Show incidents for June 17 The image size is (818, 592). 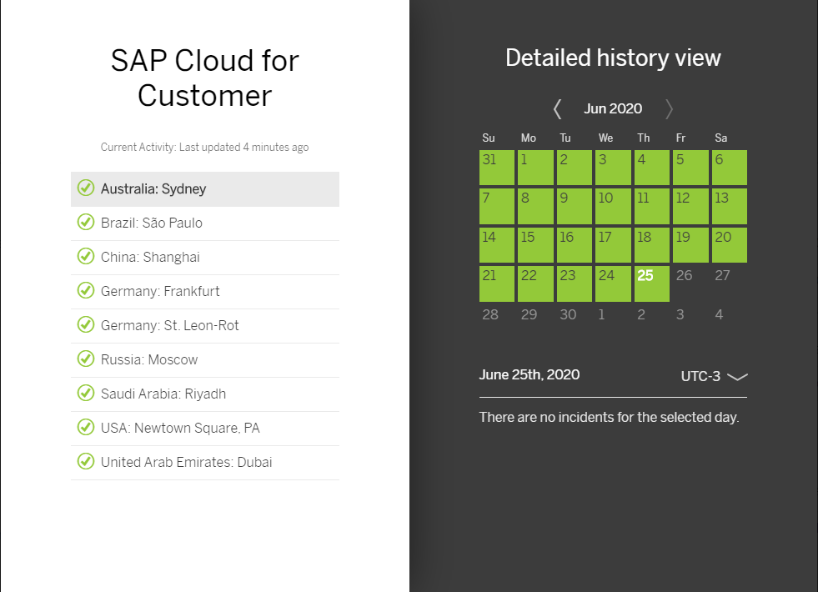pyautogui.click(x=613, y=245)
